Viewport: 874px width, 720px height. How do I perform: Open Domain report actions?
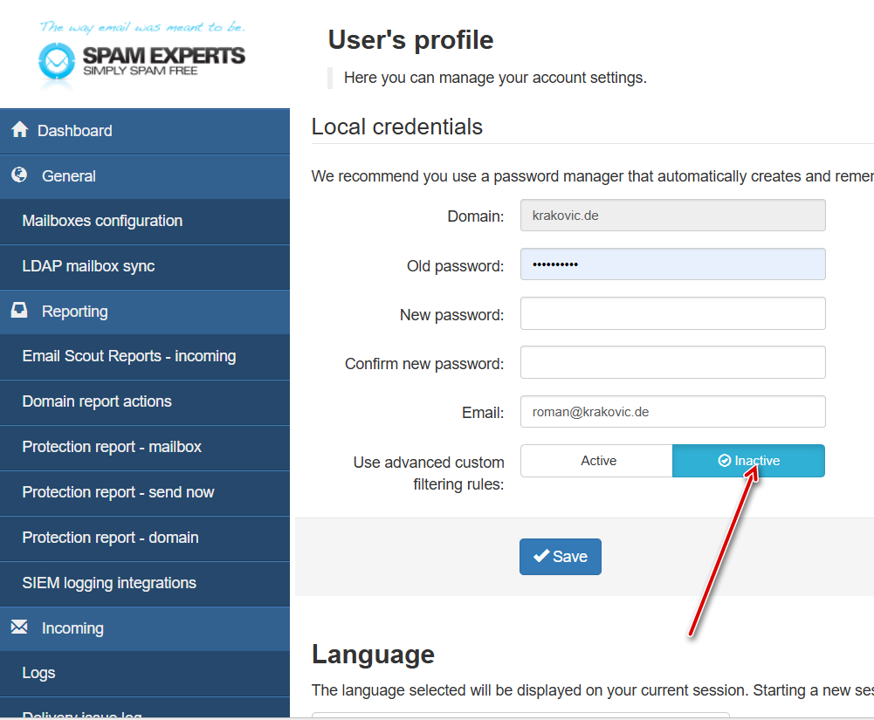coord(97,401)
